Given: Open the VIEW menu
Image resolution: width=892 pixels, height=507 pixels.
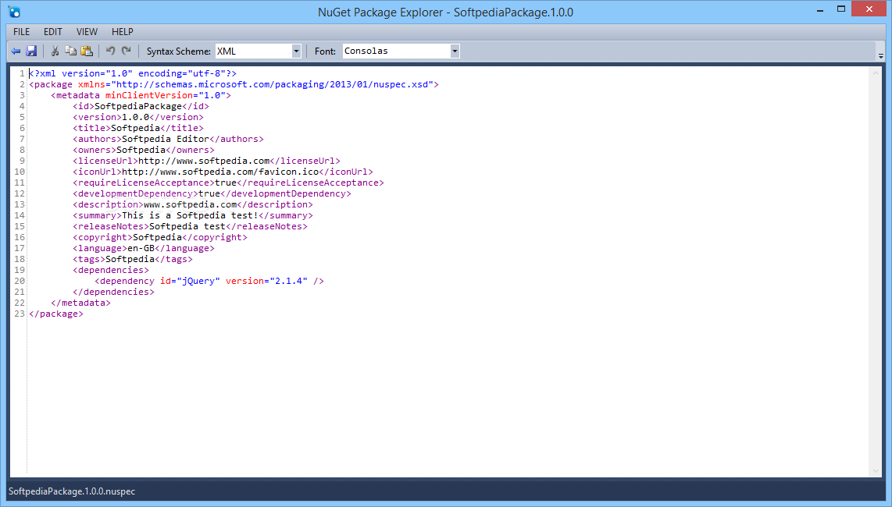Looking at the screenshot, I should point(87,32).
